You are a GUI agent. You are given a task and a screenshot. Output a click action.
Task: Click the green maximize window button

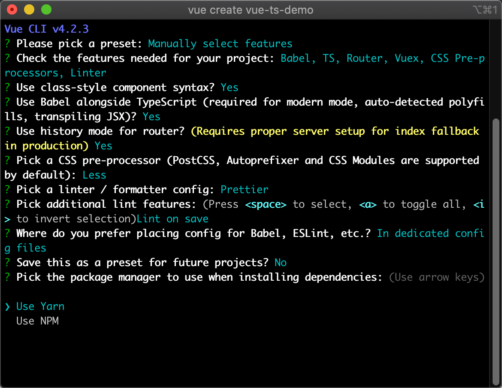(x=46, y=9)
